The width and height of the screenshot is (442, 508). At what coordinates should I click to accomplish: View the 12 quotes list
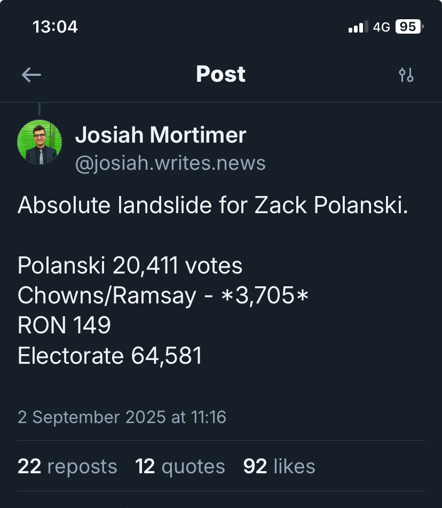point(180,466)
